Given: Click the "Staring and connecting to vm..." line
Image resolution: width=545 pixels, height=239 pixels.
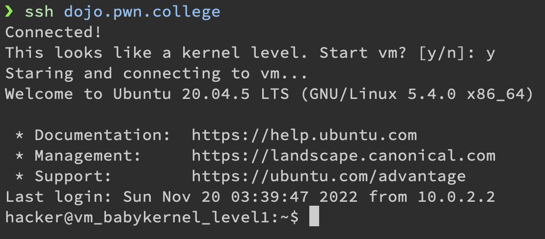Looking at the screenshot, I should click(156, 73).
